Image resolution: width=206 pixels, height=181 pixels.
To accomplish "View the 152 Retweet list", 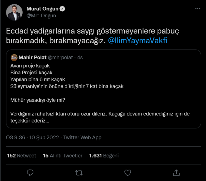I will click(x=21, y=155).
